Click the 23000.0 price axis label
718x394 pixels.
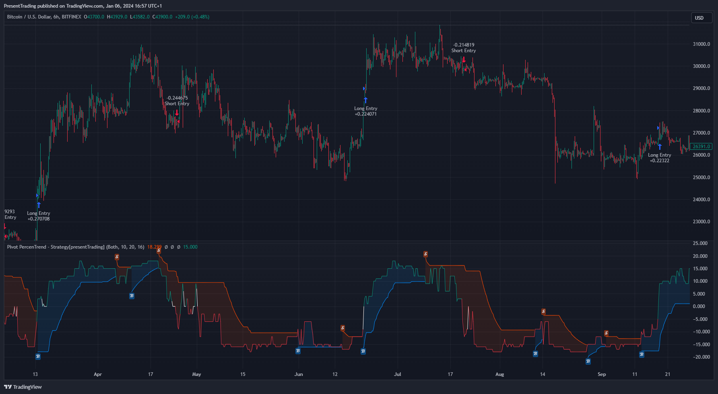[x=701, y=222]
